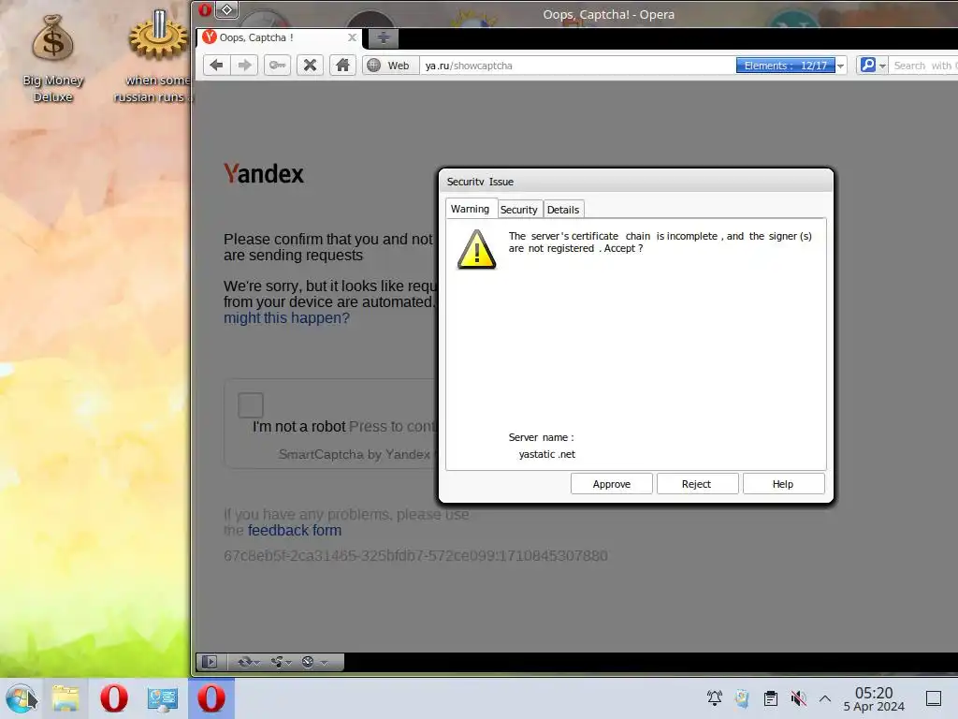958x719 pixels.
Task: Click the yastatic.net server name text
Action: pos(546,454)
